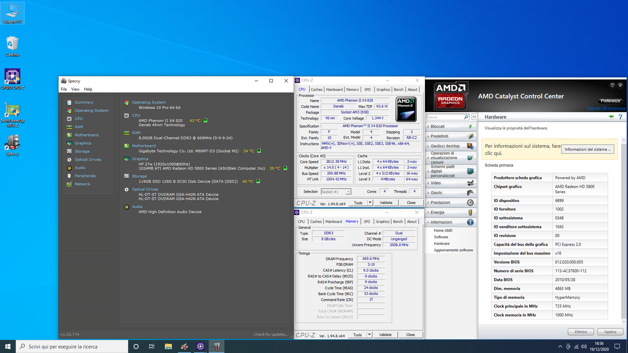Open the Speccy View menu

click(x=75, y=89)
